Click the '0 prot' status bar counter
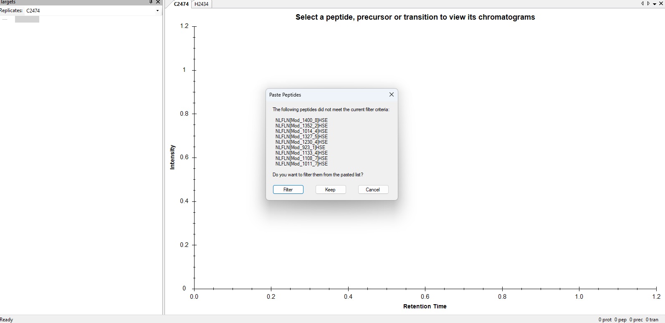This screenshot has height=323, width=665. (x=605, y=320)
